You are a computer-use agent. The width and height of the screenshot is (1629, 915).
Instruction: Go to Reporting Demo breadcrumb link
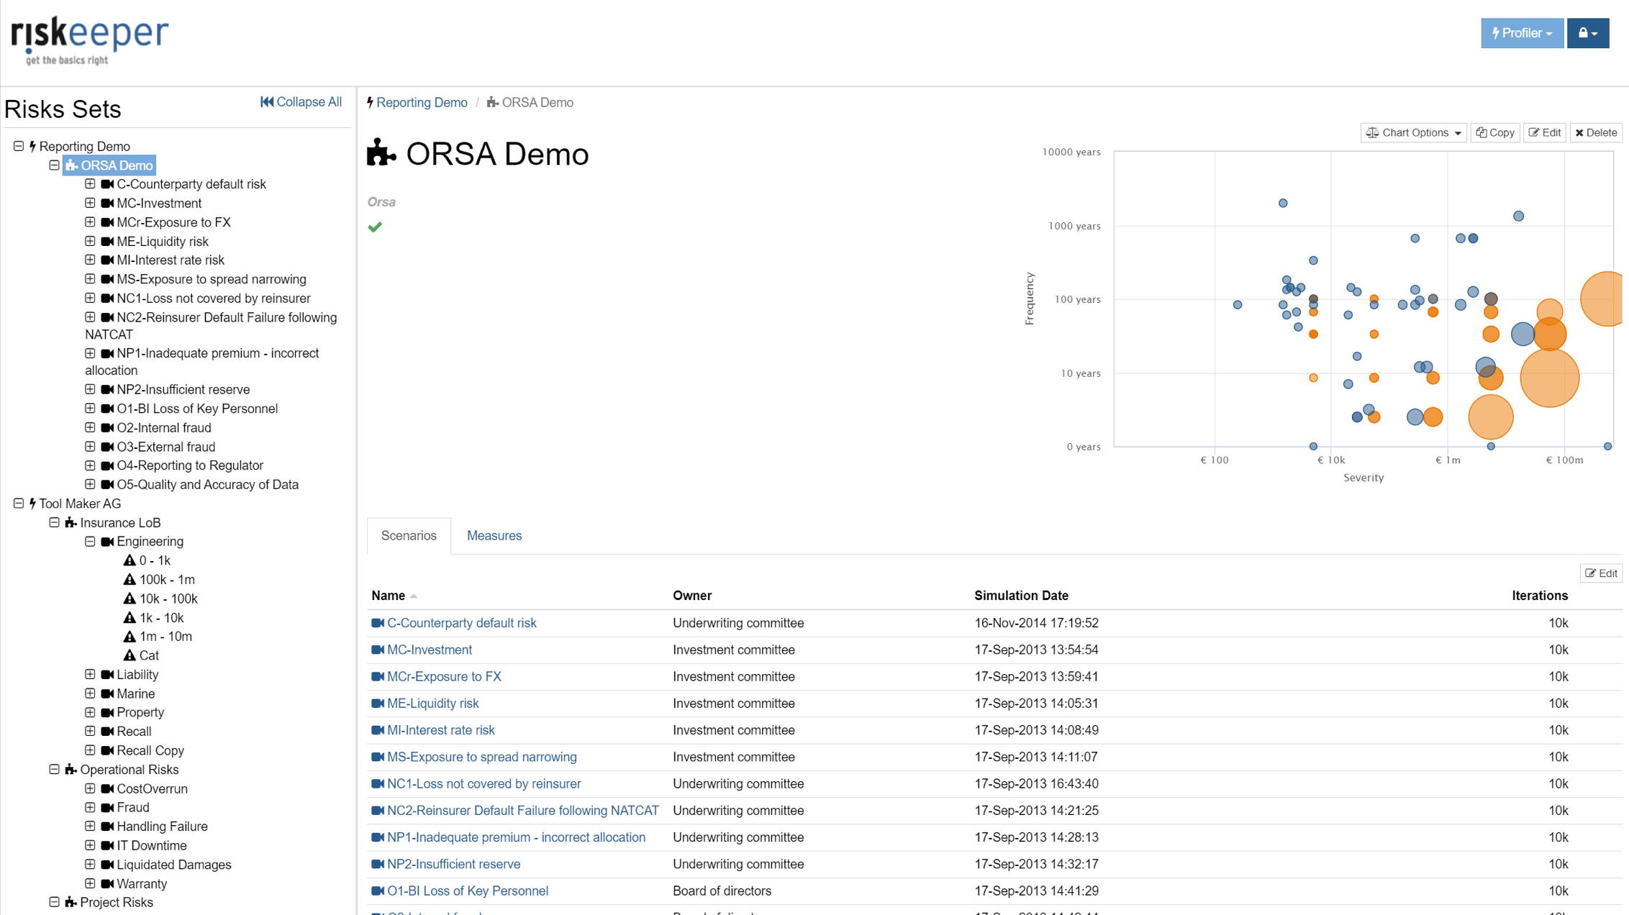click(x=421, y=103)
